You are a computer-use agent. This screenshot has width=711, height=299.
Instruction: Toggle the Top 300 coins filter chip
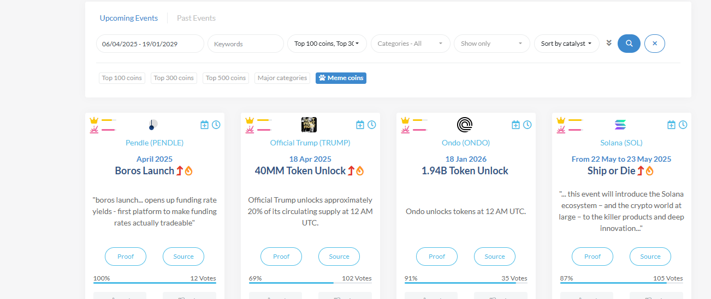tap(174, 78)
